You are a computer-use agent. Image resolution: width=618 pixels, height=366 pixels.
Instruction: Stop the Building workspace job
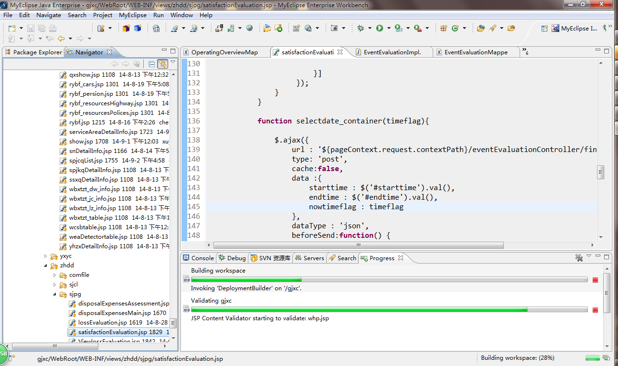(x=595, y=280)
